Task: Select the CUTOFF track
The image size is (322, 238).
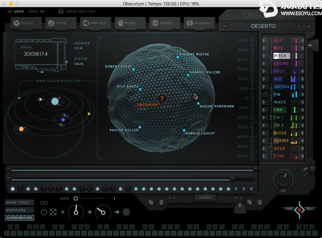Action: [281, 141]
